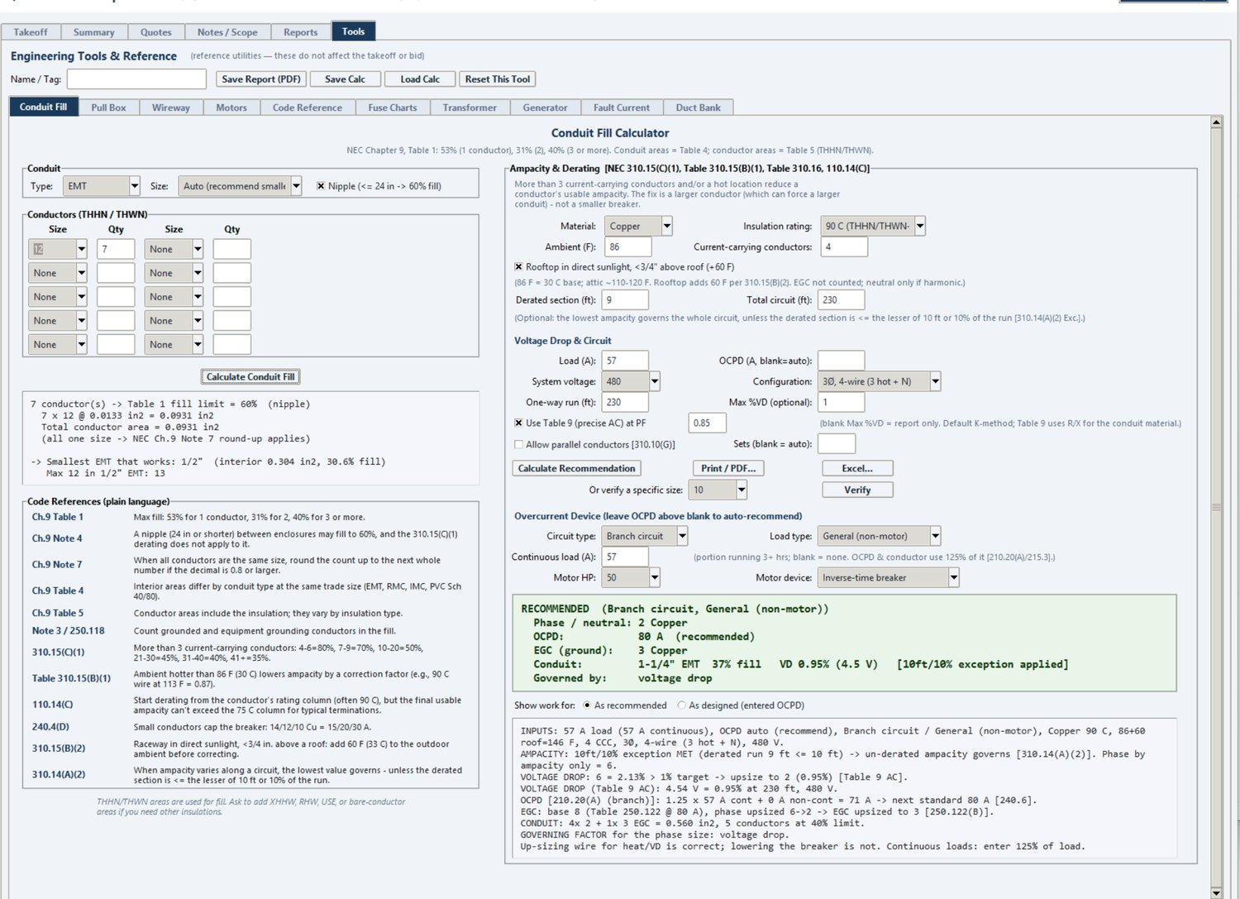Click the Current-carrying conductors field
This screenshot has width=1240, height=899.
pyautogui.click(x=844, y=246)
